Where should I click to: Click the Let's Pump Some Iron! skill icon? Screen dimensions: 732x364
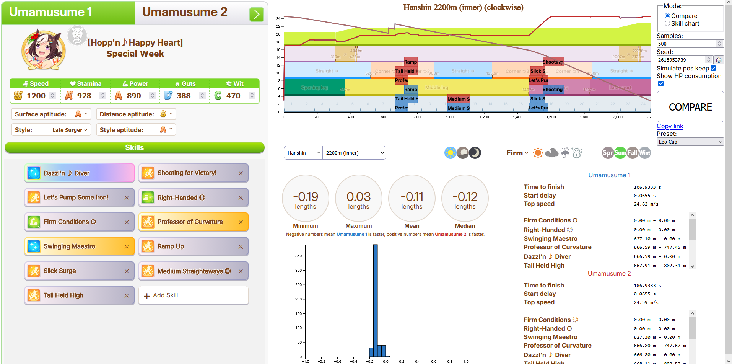tap(34, 198)
